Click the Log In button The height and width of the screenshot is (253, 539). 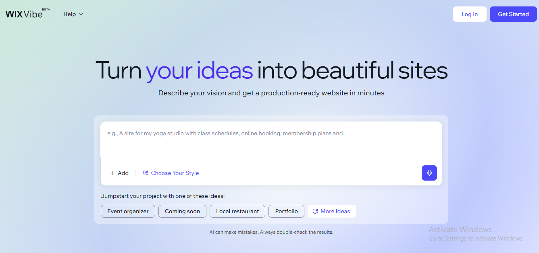(469, 14)
